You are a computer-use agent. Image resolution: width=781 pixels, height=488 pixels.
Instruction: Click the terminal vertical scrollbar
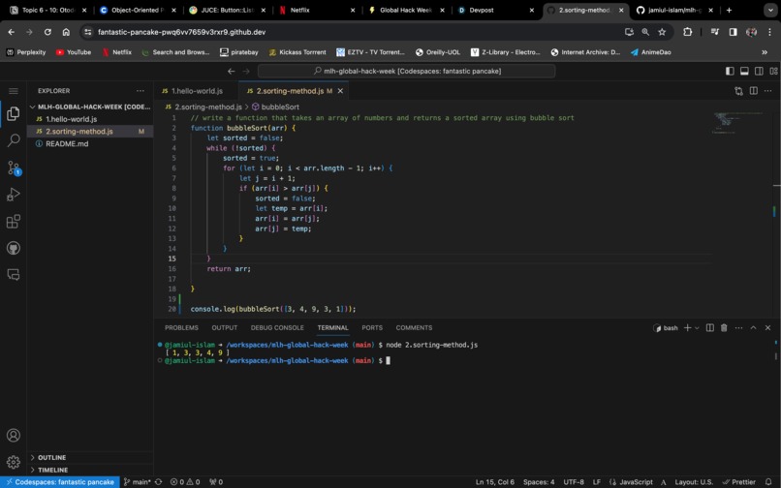[x=775, y=356]
